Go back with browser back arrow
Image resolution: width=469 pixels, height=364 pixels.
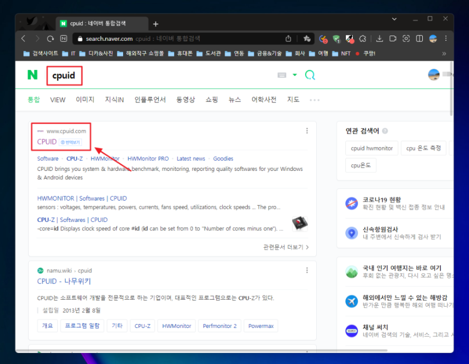pos(24,39)
